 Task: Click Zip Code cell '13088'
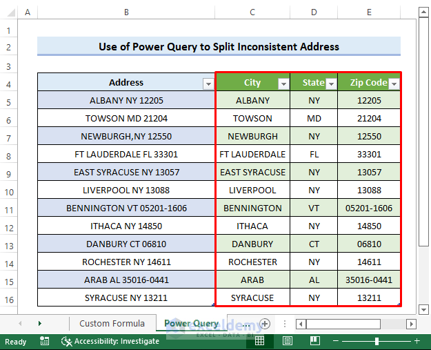pos(369,190)
